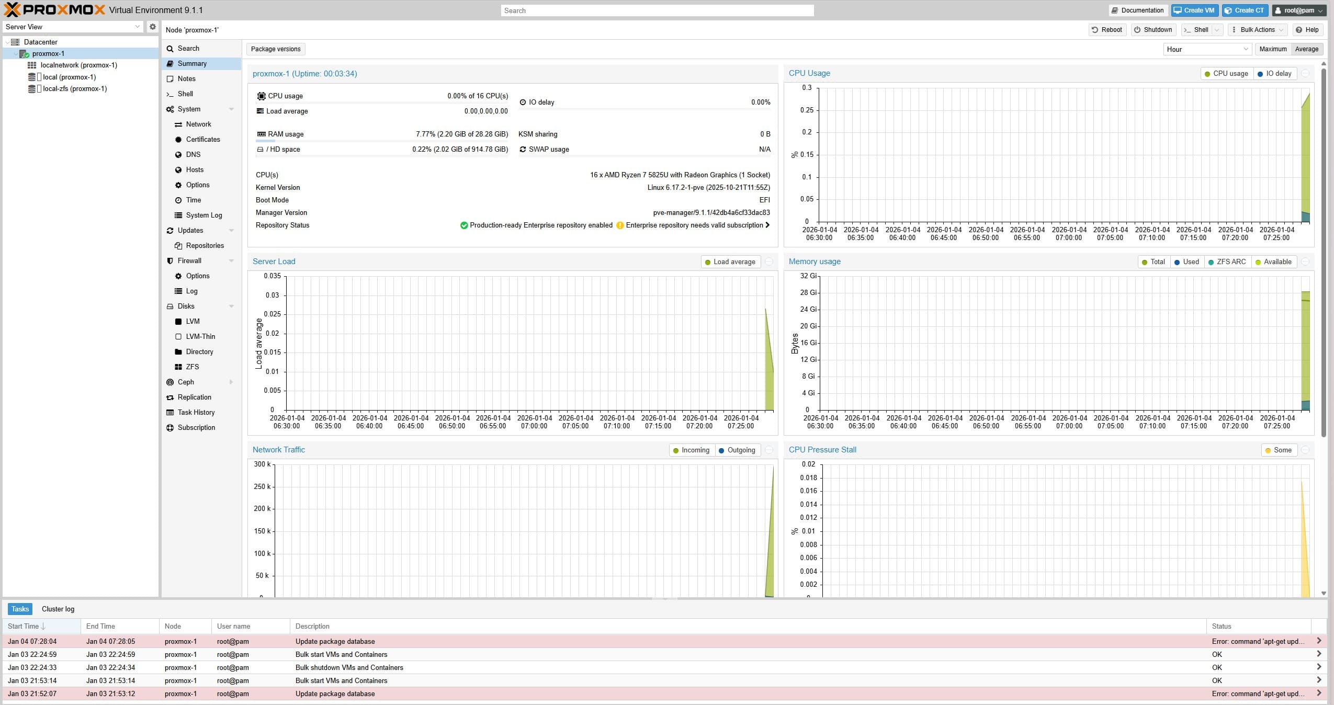Open the root@pam user menu
The width and height of the screenshot is (1334, 705).
(x=1299, y=10)
